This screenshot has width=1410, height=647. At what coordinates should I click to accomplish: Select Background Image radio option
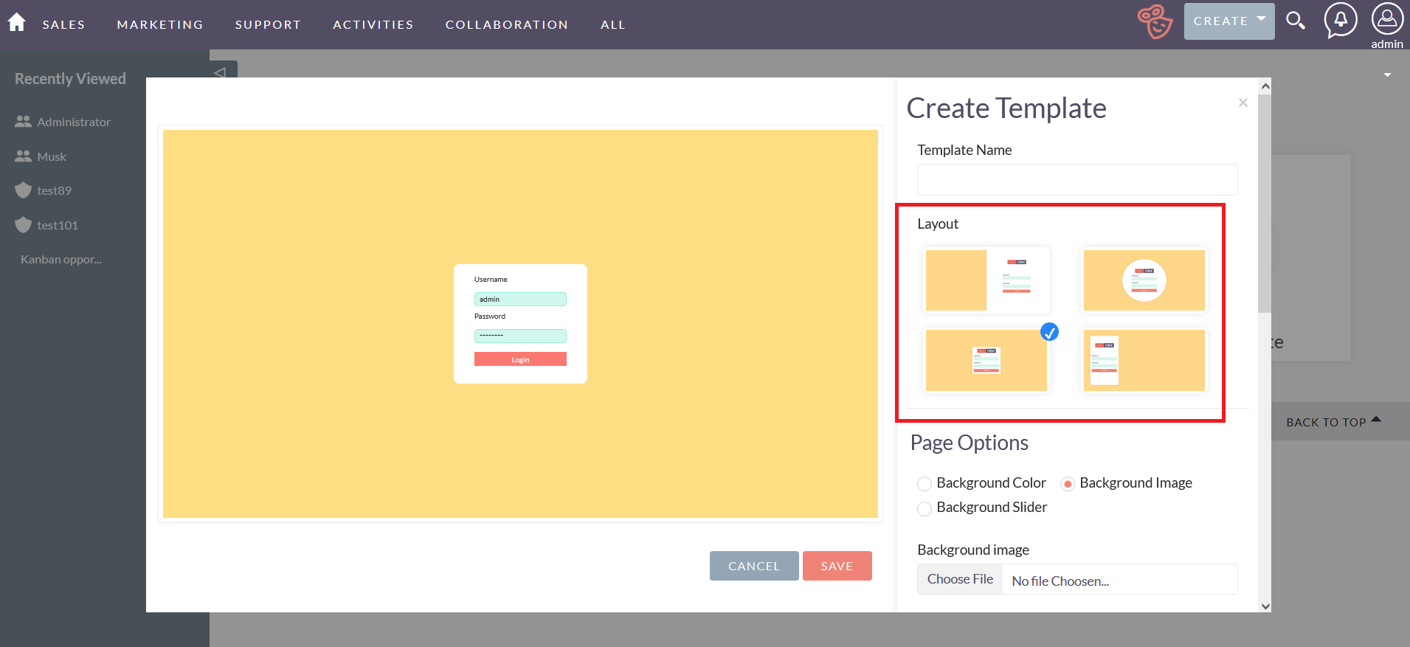click(x=1068, y=484)
